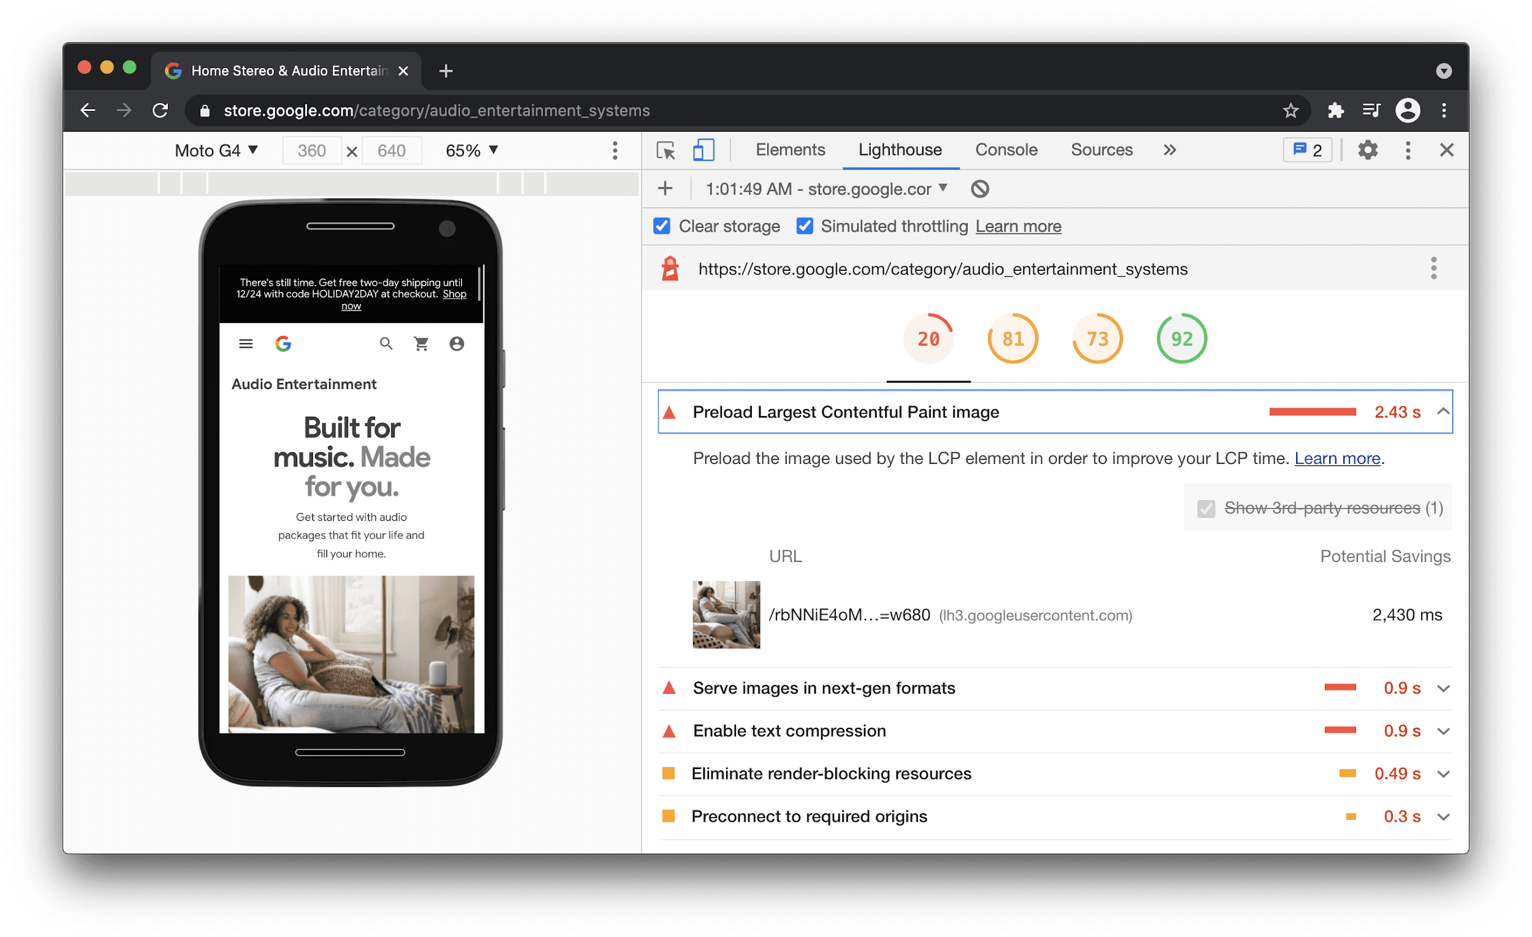The image size is (1532, 937).
Task: Click the DevTools more options kebab menu
Action: 1407,151
